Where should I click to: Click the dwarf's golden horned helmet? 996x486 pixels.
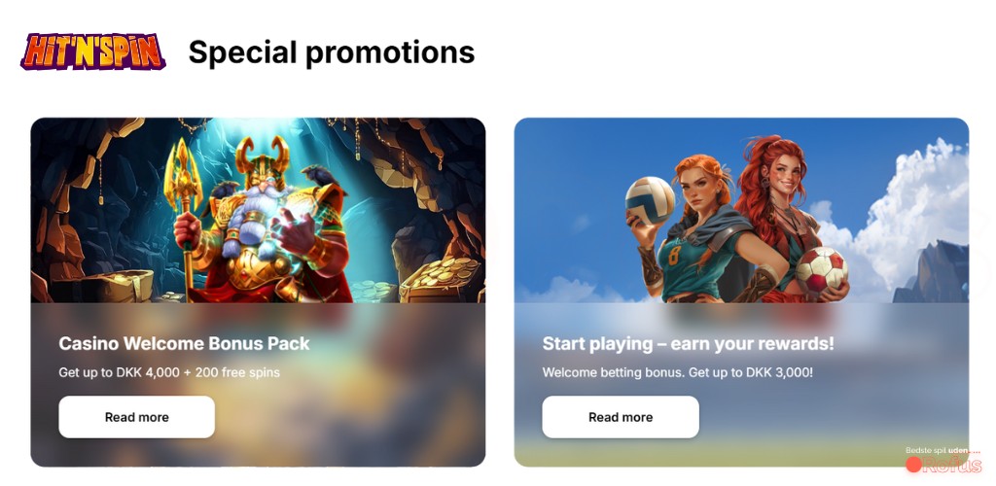tap(263, 162)
